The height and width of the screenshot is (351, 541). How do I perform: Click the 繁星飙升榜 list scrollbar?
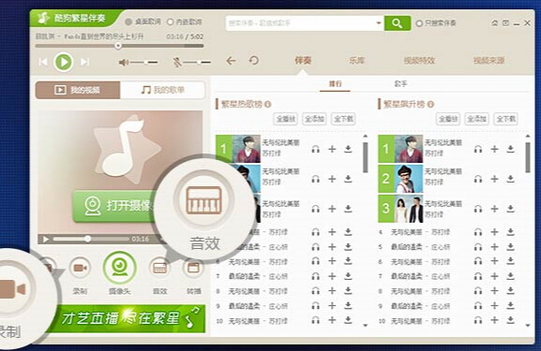pyautogui.click(x=528, y=157)
